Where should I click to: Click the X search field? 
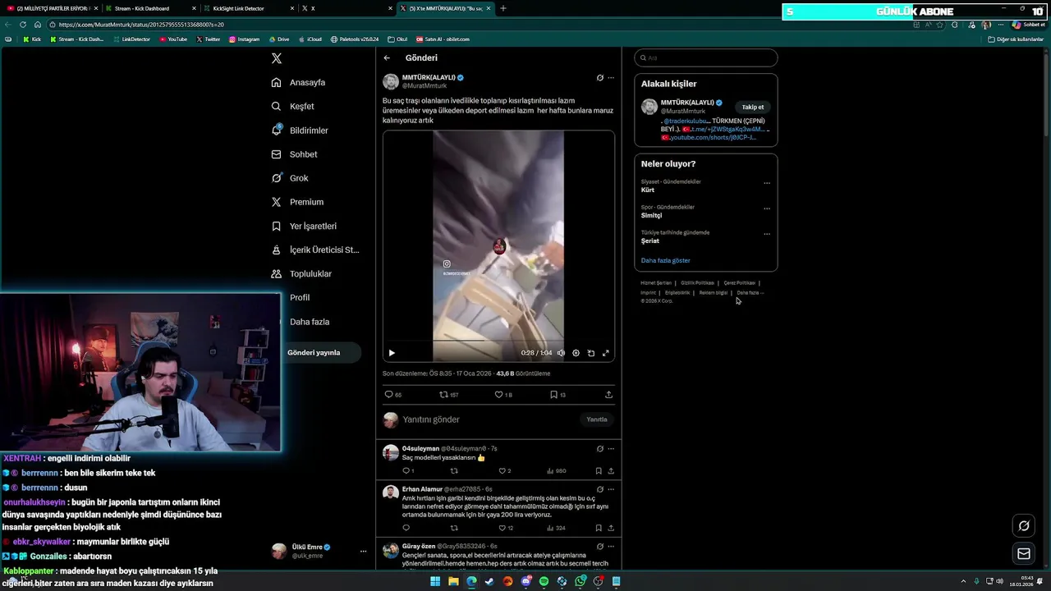[x=706, y=58]
